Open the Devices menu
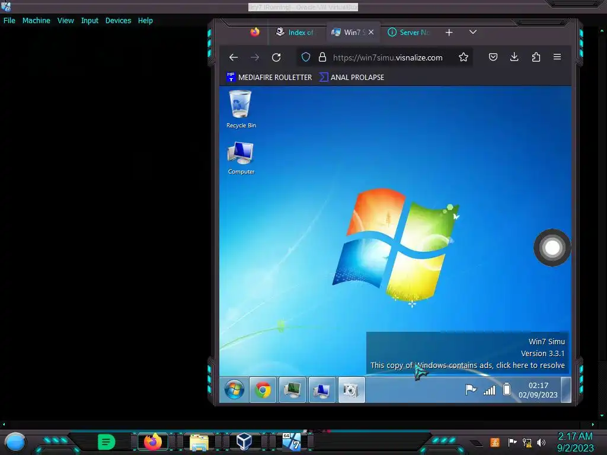 click(x=118, y=21)
